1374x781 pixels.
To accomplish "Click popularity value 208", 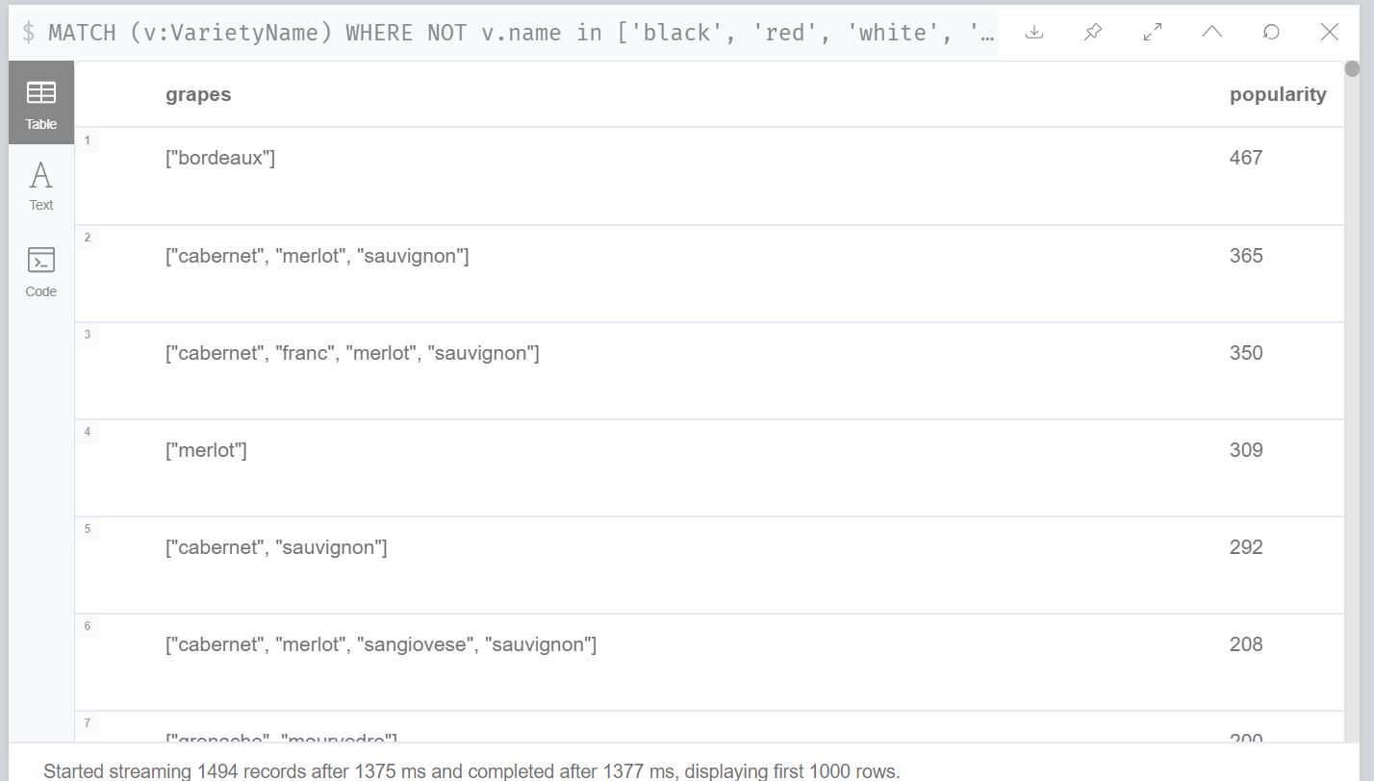I will (x=1246, y=644).
